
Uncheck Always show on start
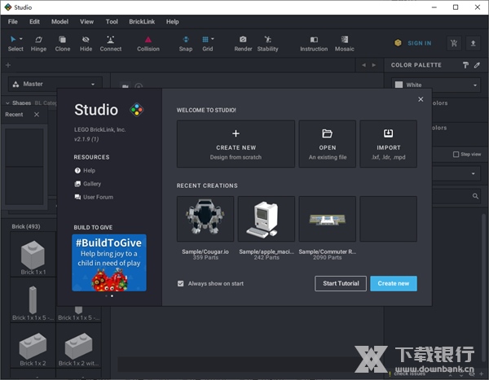[181, 283]
